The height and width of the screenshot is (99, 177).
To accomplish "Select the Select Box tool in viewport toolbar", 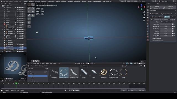I will coord(29,5).
